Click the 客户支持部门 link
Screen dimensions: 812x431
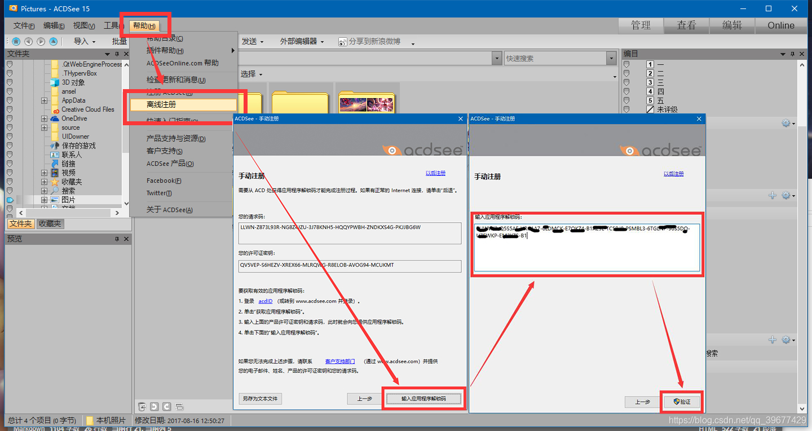point(340,361)
